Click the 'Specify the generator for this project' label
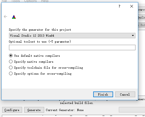This screenshot has width=145, height=117. tap(40, 30)
